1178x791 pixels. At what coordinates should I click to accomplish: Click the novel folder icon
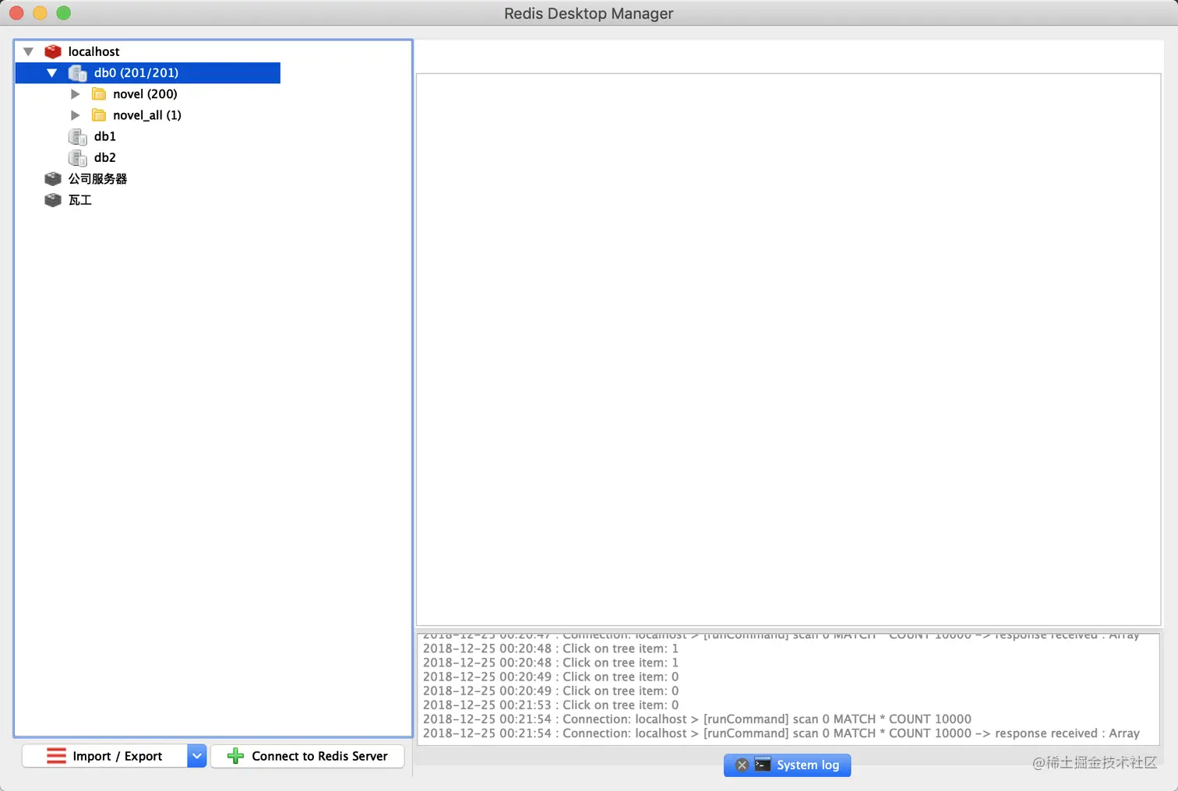pos(99,94)
